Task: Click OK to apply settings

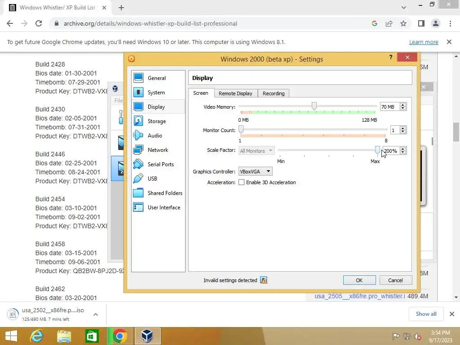Action: [x=359, y=280]
